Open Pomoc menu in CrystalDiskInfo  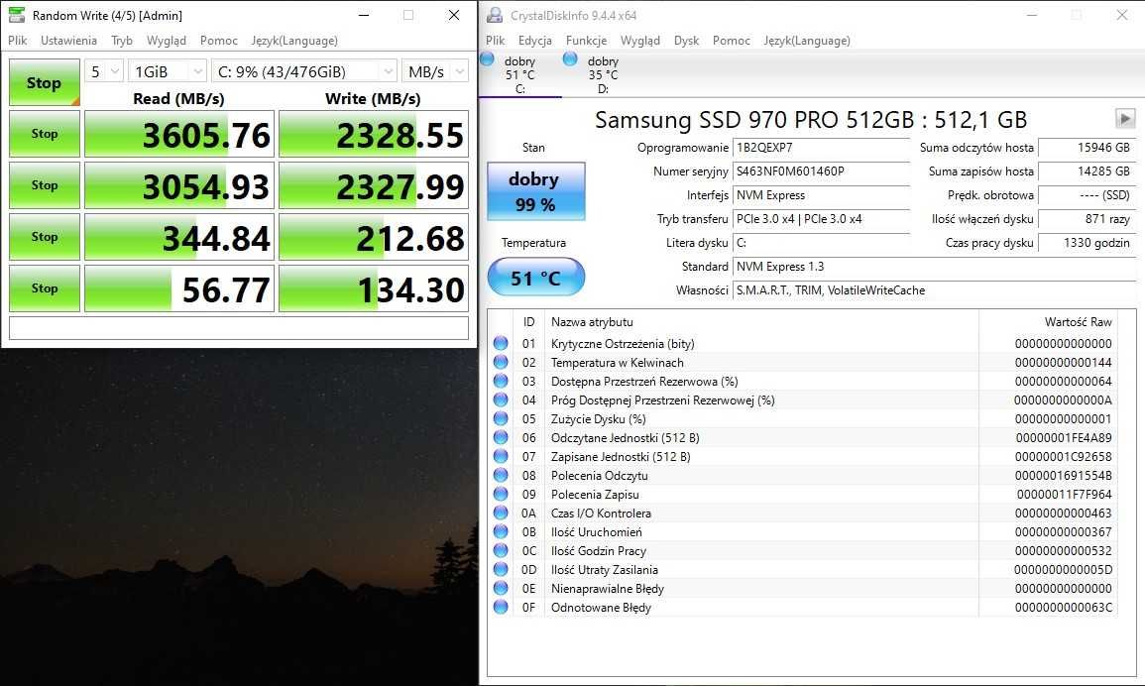[732, 41]
